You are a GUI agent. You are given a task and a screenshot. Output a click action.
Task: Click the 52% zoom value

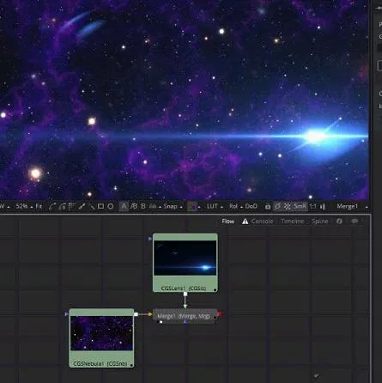point(21,206)
